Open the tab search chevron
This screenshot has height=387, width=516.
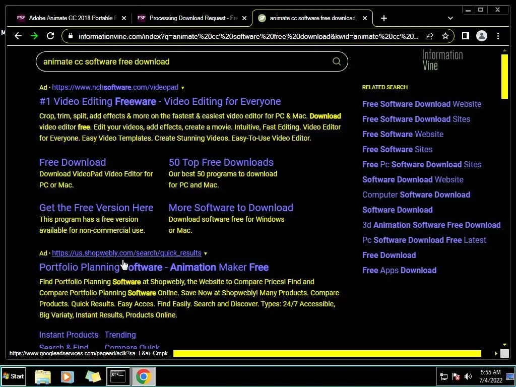pyautogui.click(x=450, y=18)
